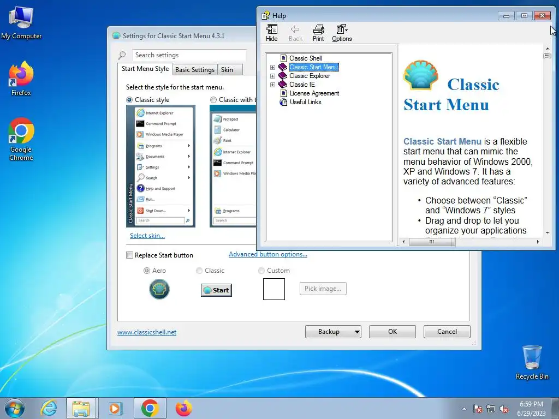The width and height of the screenshot is (559, 419).
Task: Click the globe icon beside Useful Links
Action: click(283, 102)
